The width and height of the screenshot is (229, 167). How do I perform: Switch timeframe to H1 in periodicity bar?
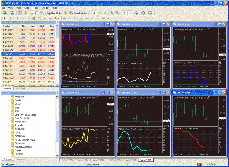pos(86,18)
